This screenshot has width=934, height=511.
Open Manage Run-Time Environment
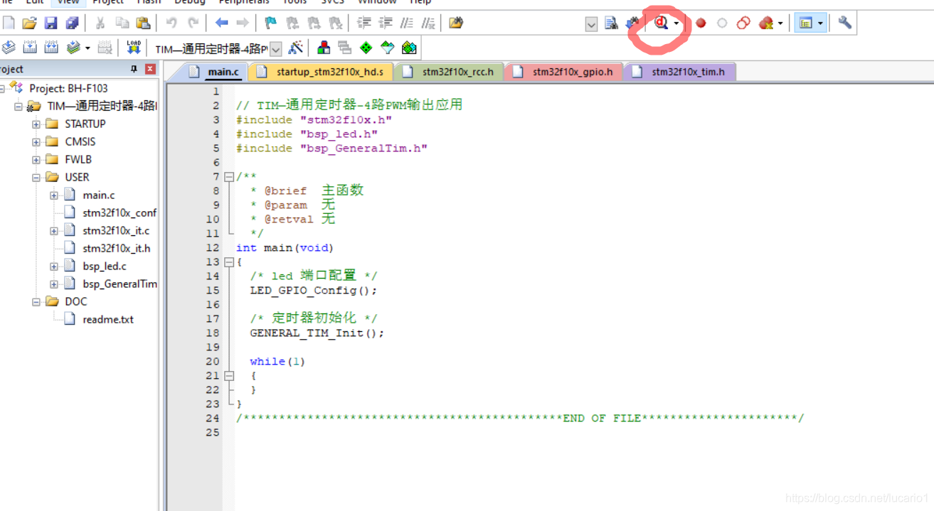click(x=366, y=48)
